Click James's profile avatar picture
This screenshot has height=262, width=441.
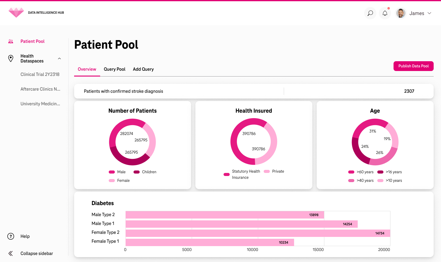pyautogui.click(x=401, y=13)
